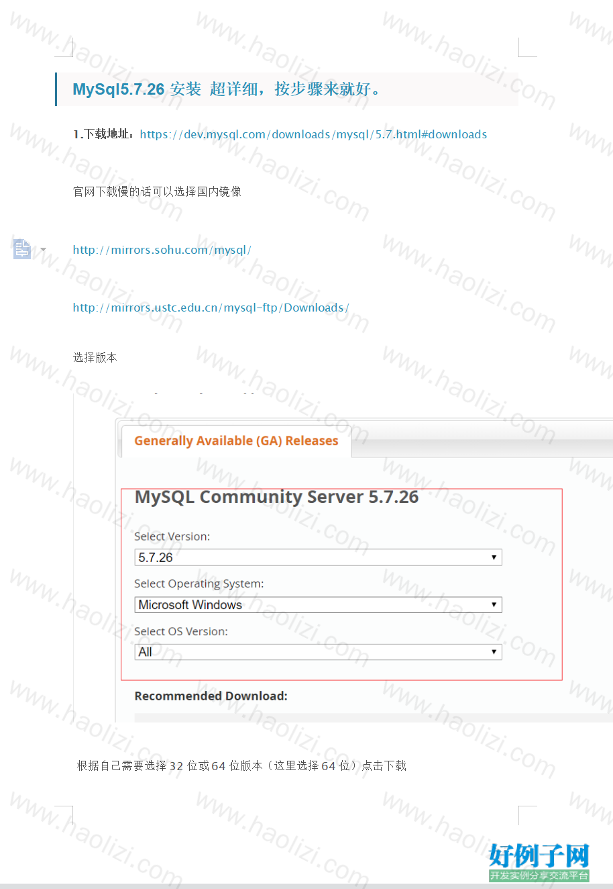Open the mirrors.ustc.edu.cn mysql-ftp link
Image resolution: width=613 pixels, height=889 pixels.
point(211,308)
